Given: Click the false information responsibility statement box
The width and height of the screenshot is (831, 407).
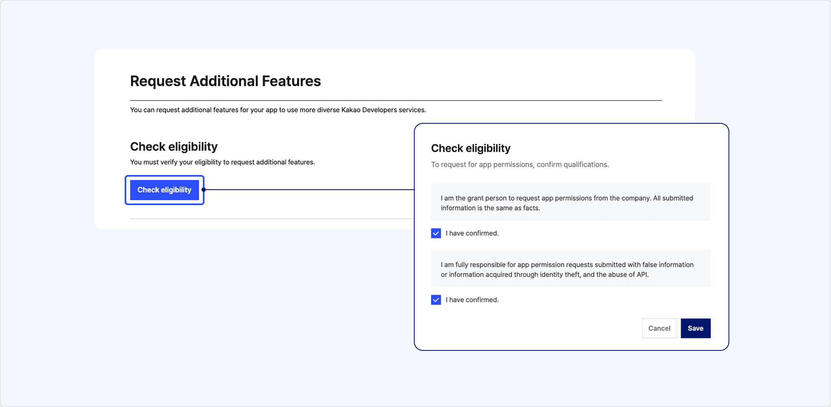Looking at the screenshot, I should 570,269.
